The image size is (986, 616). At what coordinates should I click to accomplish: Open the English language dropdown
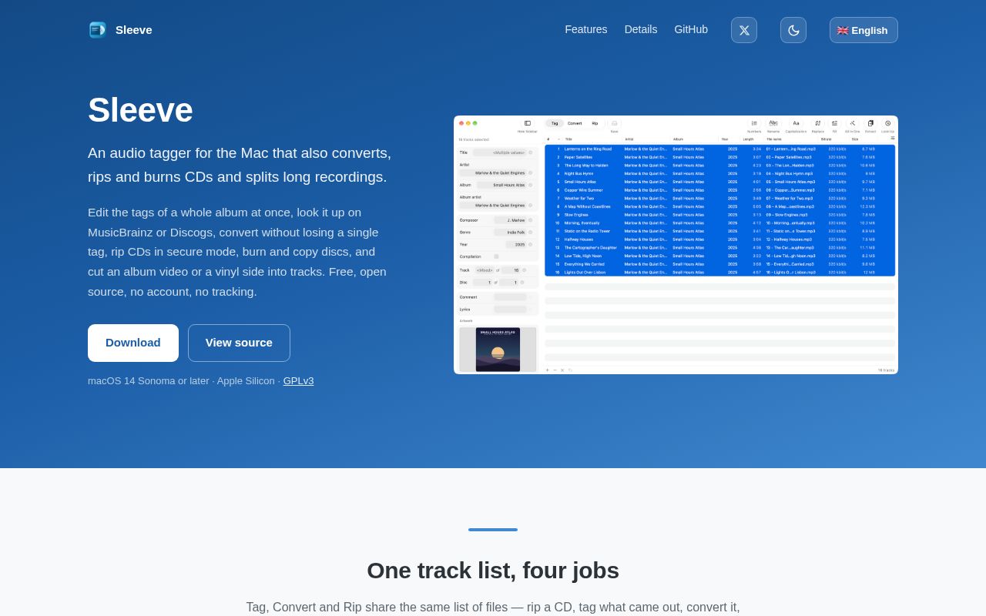pyautogui.click(x=864, y=30)
